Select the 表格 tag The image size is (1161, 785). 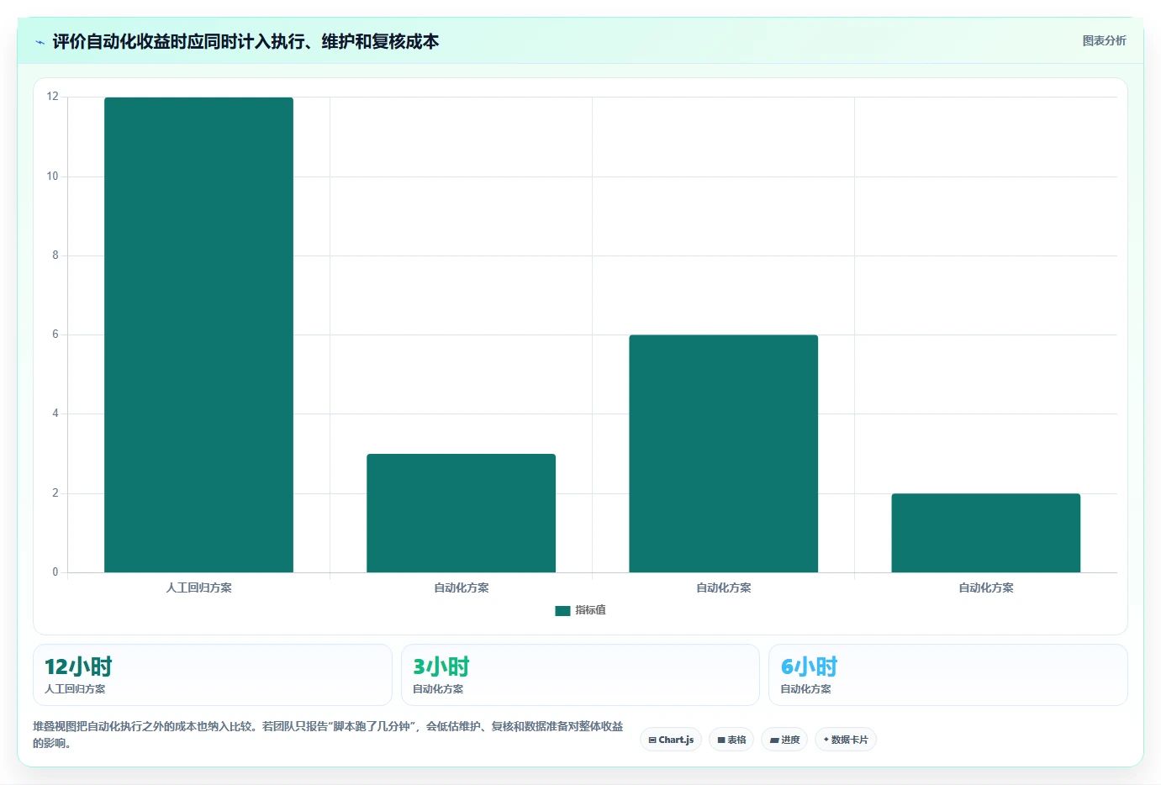[x=731, y=740]
